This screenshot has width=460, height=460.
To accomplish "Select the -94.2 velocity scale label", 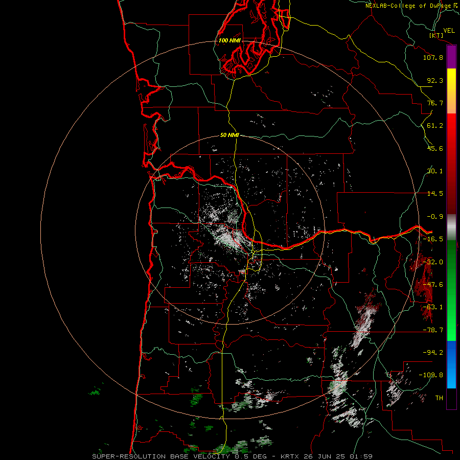I will click(x=433, y=353).
